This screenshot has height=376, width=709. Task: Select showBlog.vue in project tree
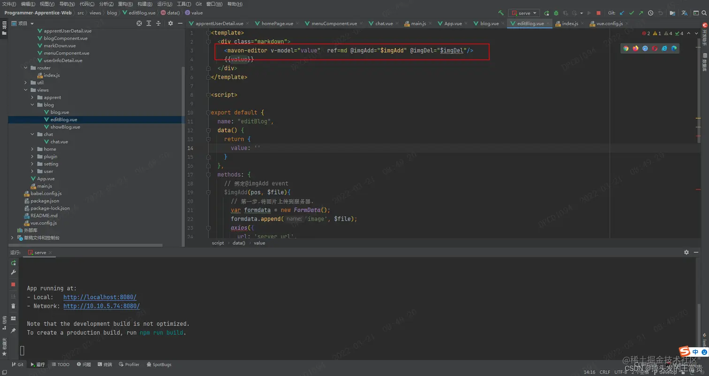click(x=65, y=127)
